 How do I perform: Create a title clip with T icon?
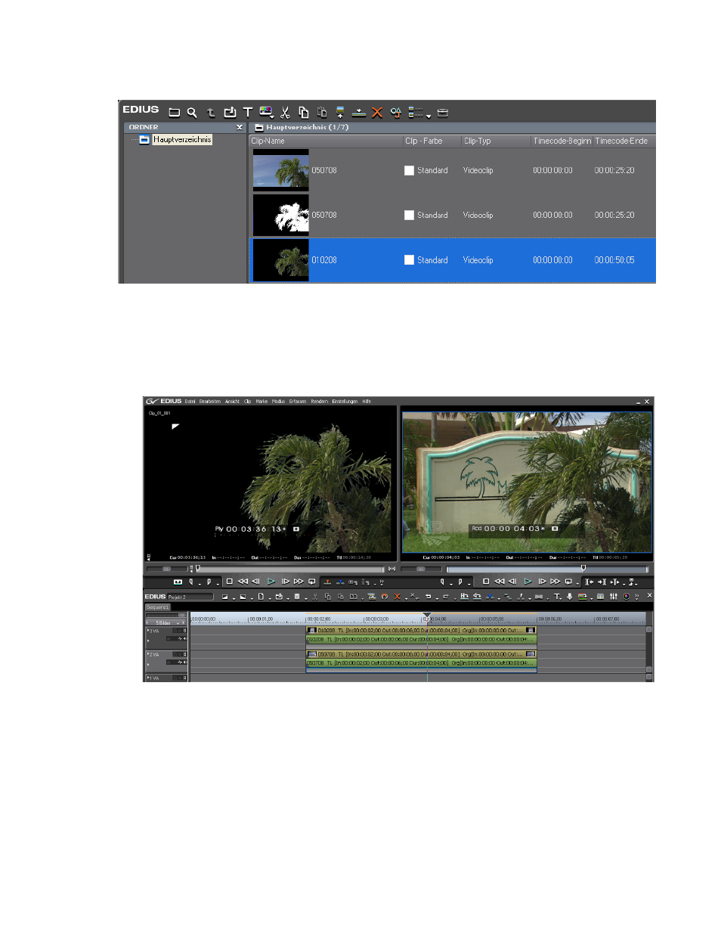[247, 113]
